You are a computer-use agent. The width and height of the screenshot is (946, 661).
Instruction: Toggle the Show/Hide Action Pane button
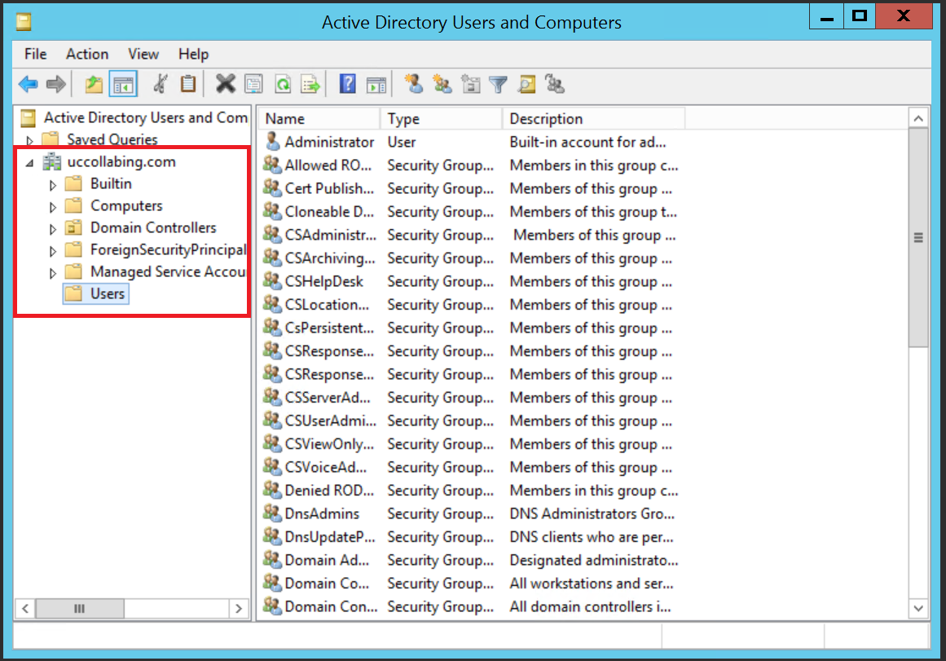click(376, 84)
